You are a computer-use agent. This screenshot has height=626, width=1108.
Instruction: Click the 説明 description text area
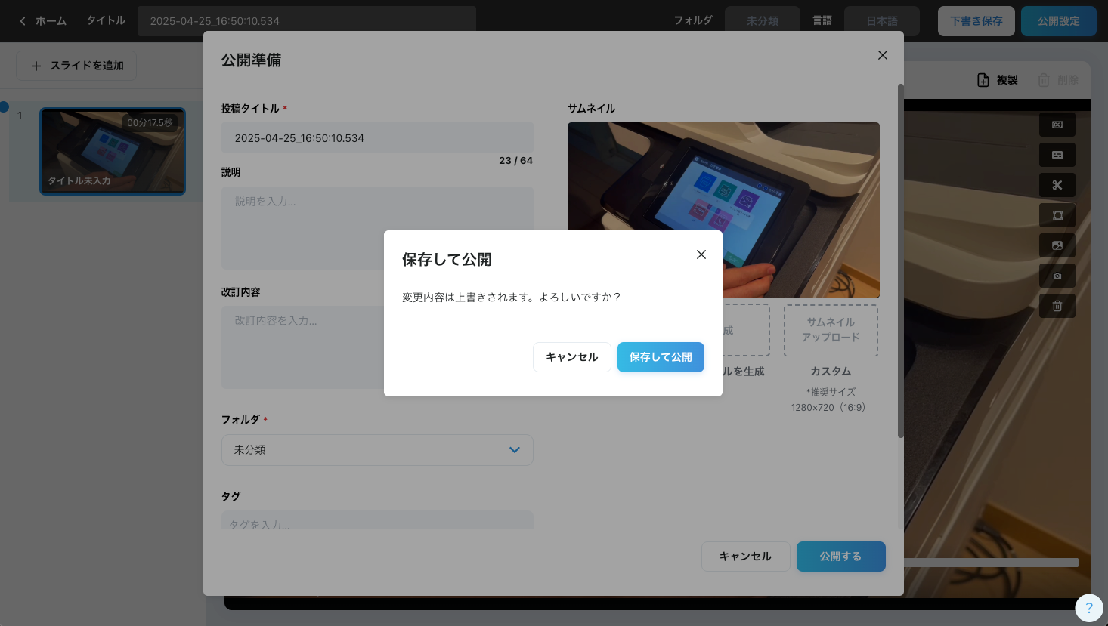pyautogui.click(x=377, y=228)
